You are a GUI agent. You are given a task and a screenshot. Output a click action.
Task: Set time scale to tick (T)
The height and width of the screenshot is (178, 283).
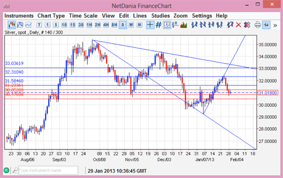click(39, 25)
